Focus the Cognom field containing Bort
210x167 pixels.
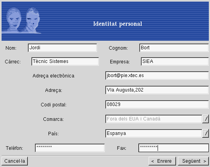(x=174, y=48)
